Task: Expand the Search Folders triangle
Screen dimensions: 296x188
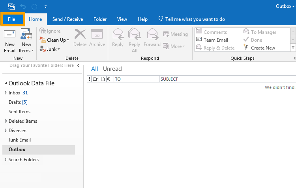Action: (x=6, y=160)
